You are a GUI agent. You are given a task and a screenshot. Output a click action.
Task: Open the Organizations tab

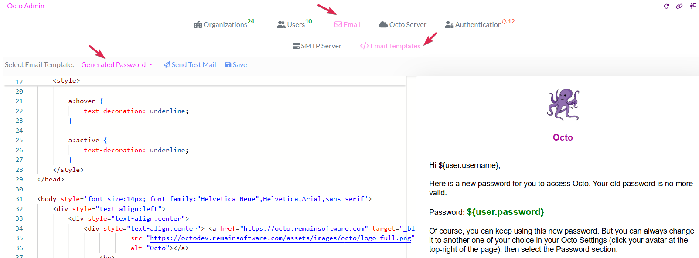point(224,25)
